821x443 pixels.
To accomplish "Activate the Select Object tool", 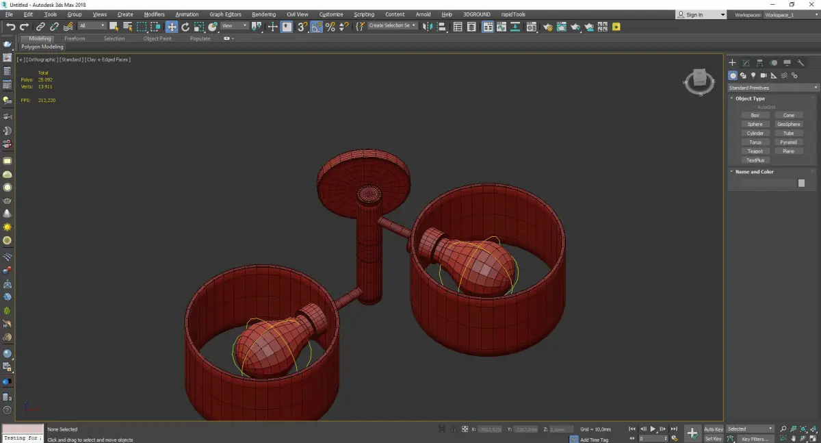I will [x=114, y=27].
